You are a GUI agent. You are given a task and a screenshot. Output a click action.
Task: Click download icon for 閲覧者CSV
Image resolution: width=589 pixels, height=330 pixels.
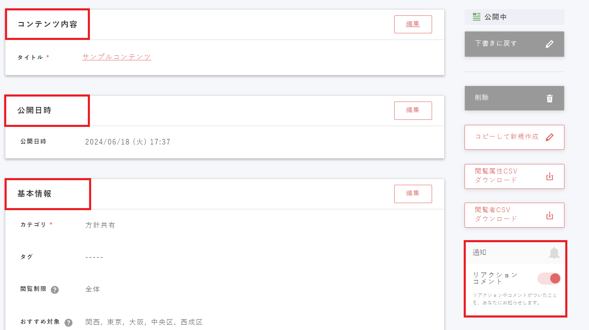click(549, 216)
